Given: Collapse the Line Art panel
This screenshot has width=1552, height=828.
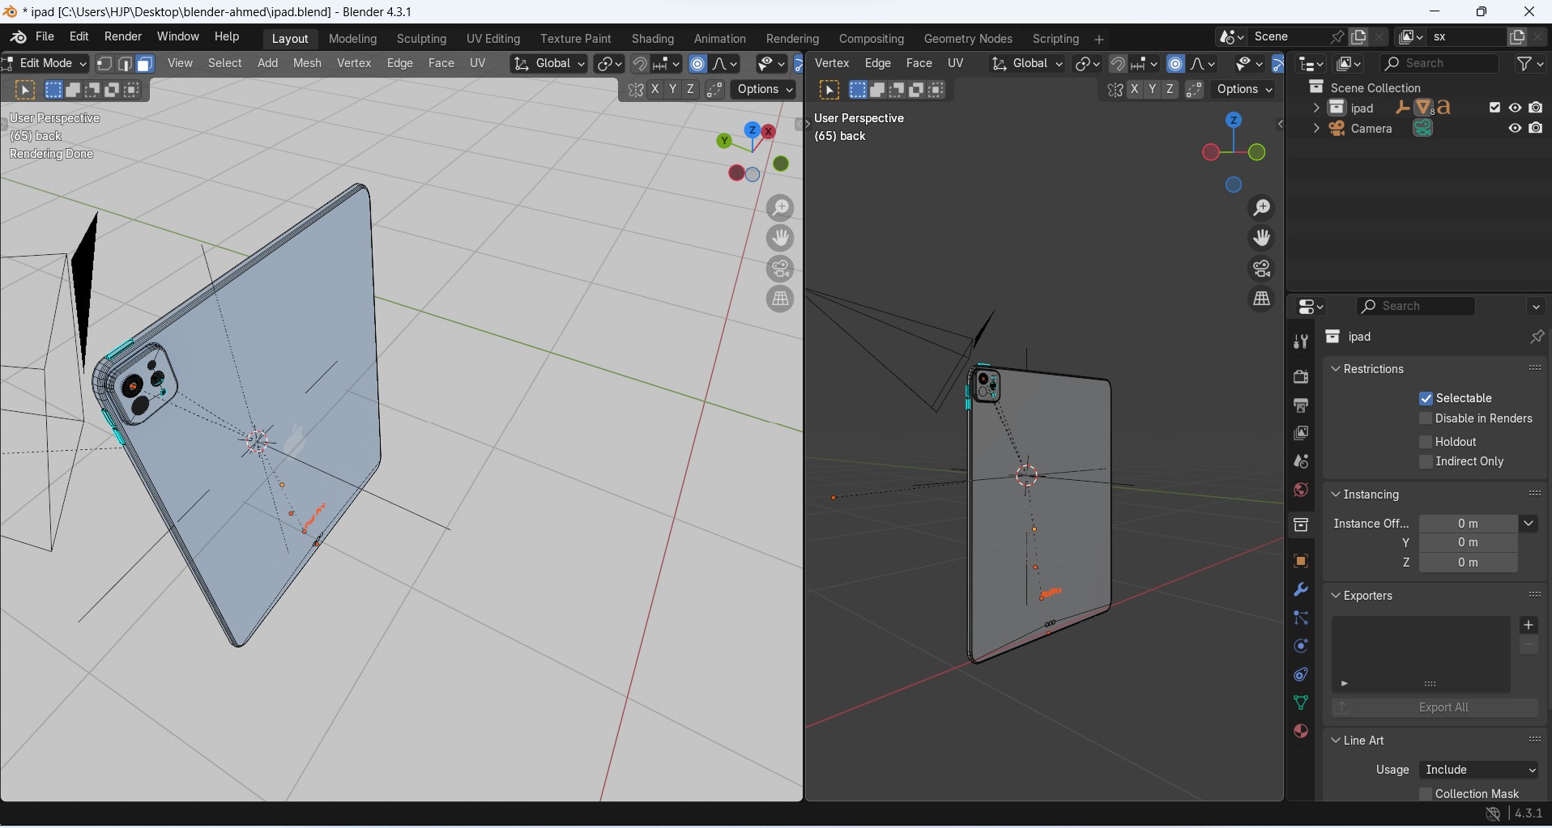Looking at the screenshot, I should pos(1337,741).
